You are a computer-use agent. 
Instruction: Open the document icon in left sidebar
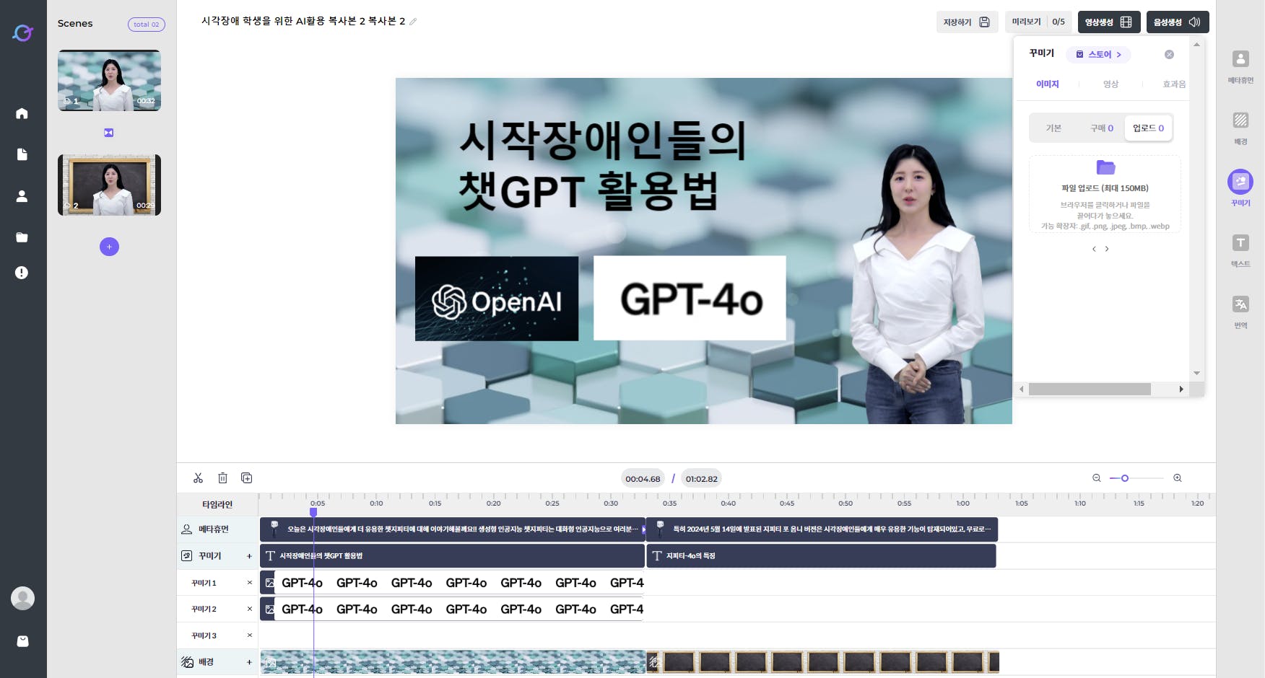coord(22,154)
